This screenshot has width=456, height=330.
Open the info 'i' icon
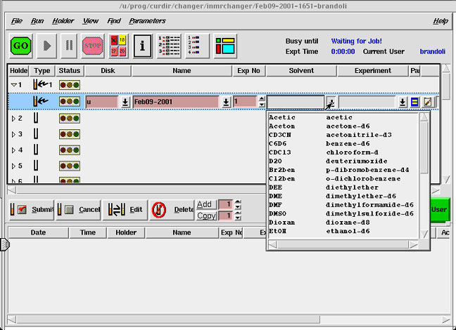point(141,46)
